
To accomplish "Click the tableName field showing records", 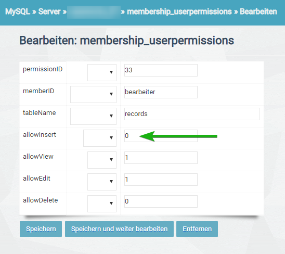I will pyautogui.click(x=192, y=114).
